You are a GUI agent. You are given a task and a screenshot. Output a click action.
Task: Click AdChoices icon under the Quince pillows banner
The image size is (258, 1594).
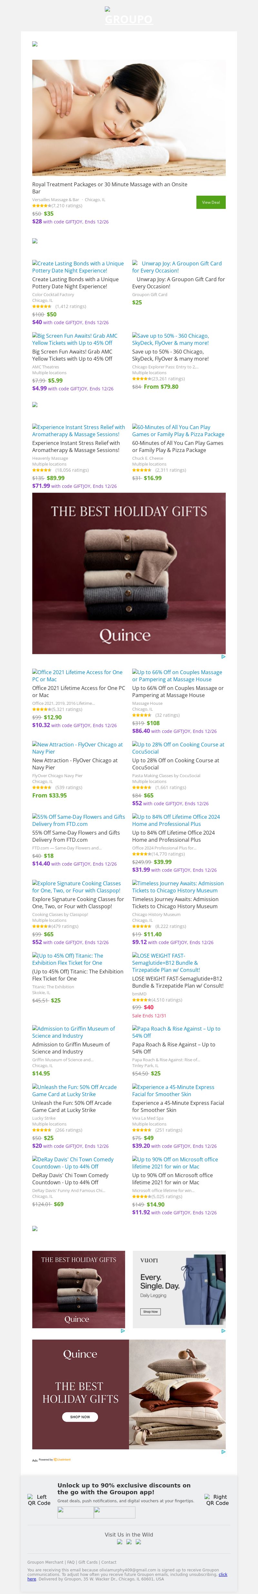(223, 1452)
